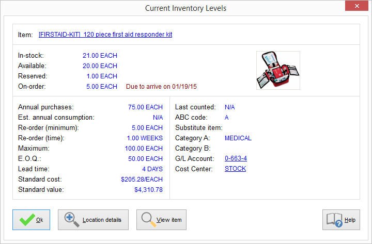The width and height of the screenshot is (372, 244).
Task: Select E.O.Q. value 50.00 EACH
Action: coord(145,159)
